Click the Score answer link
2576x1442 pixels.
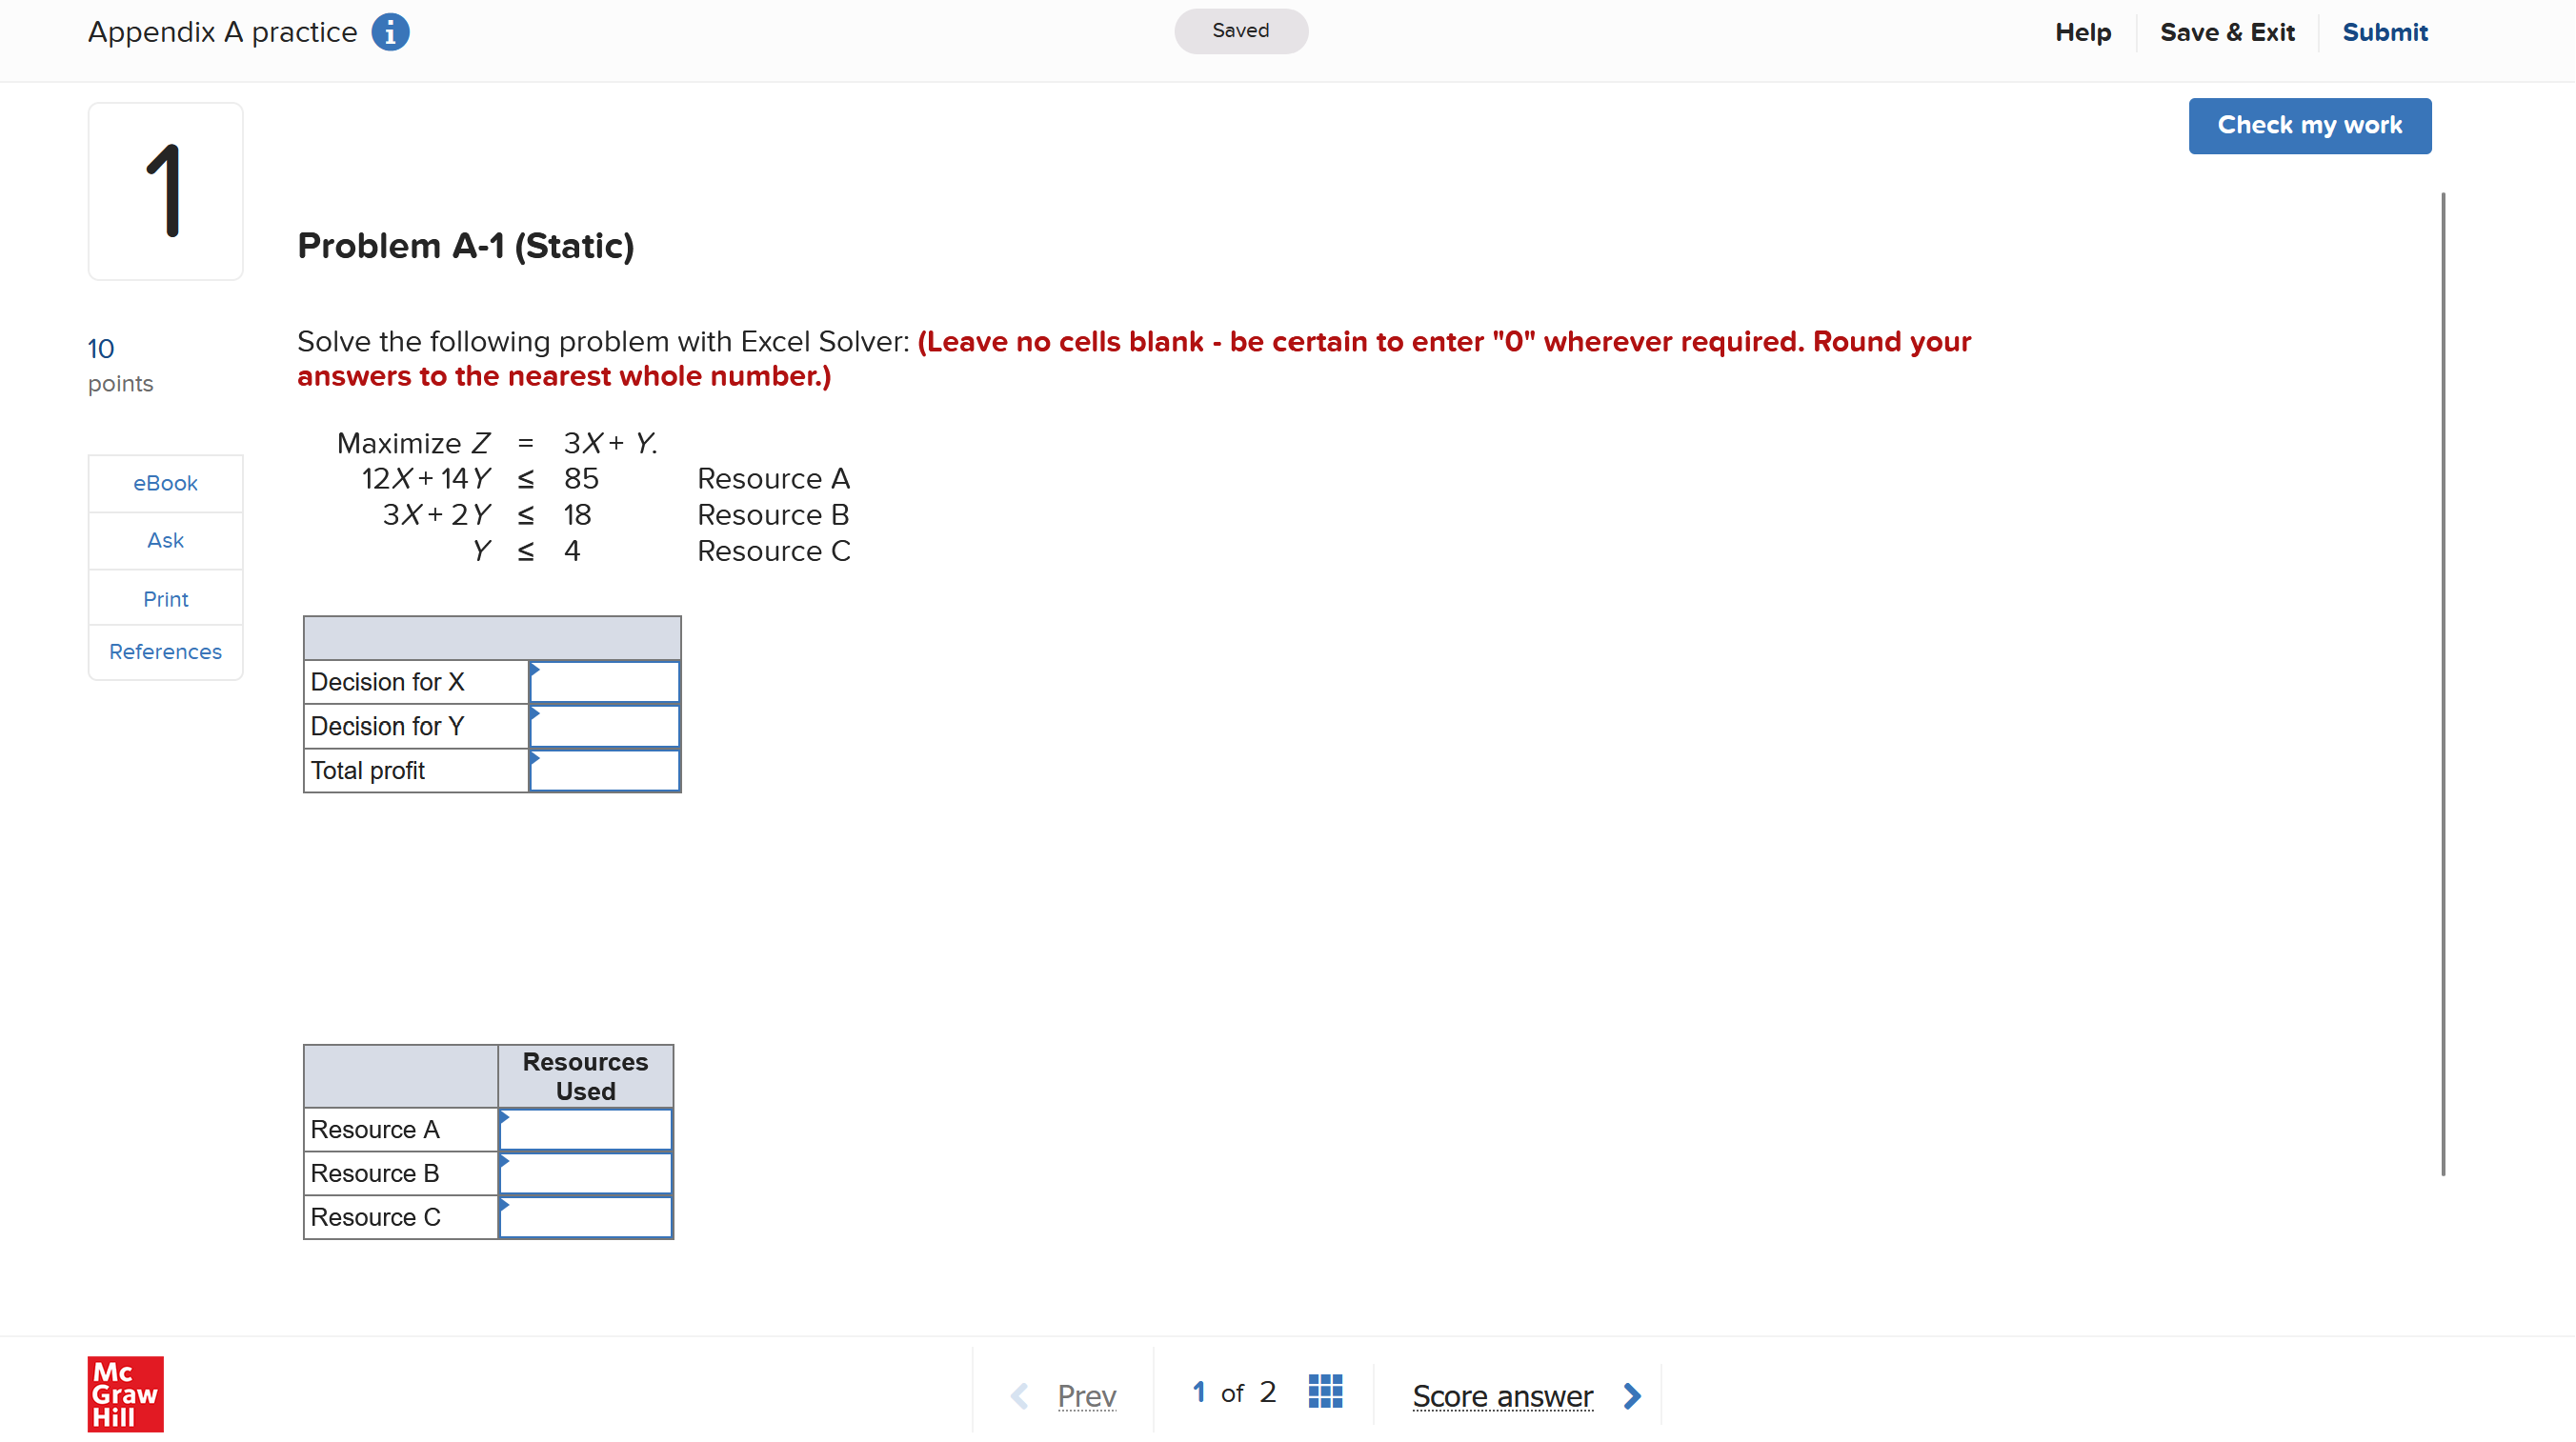[x=1501, y=1396]
